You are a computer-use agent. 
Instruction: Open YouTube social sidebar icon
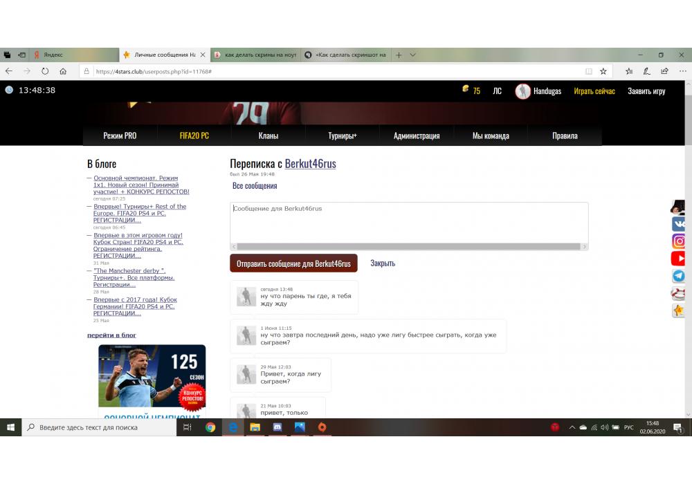pos(678,259)
